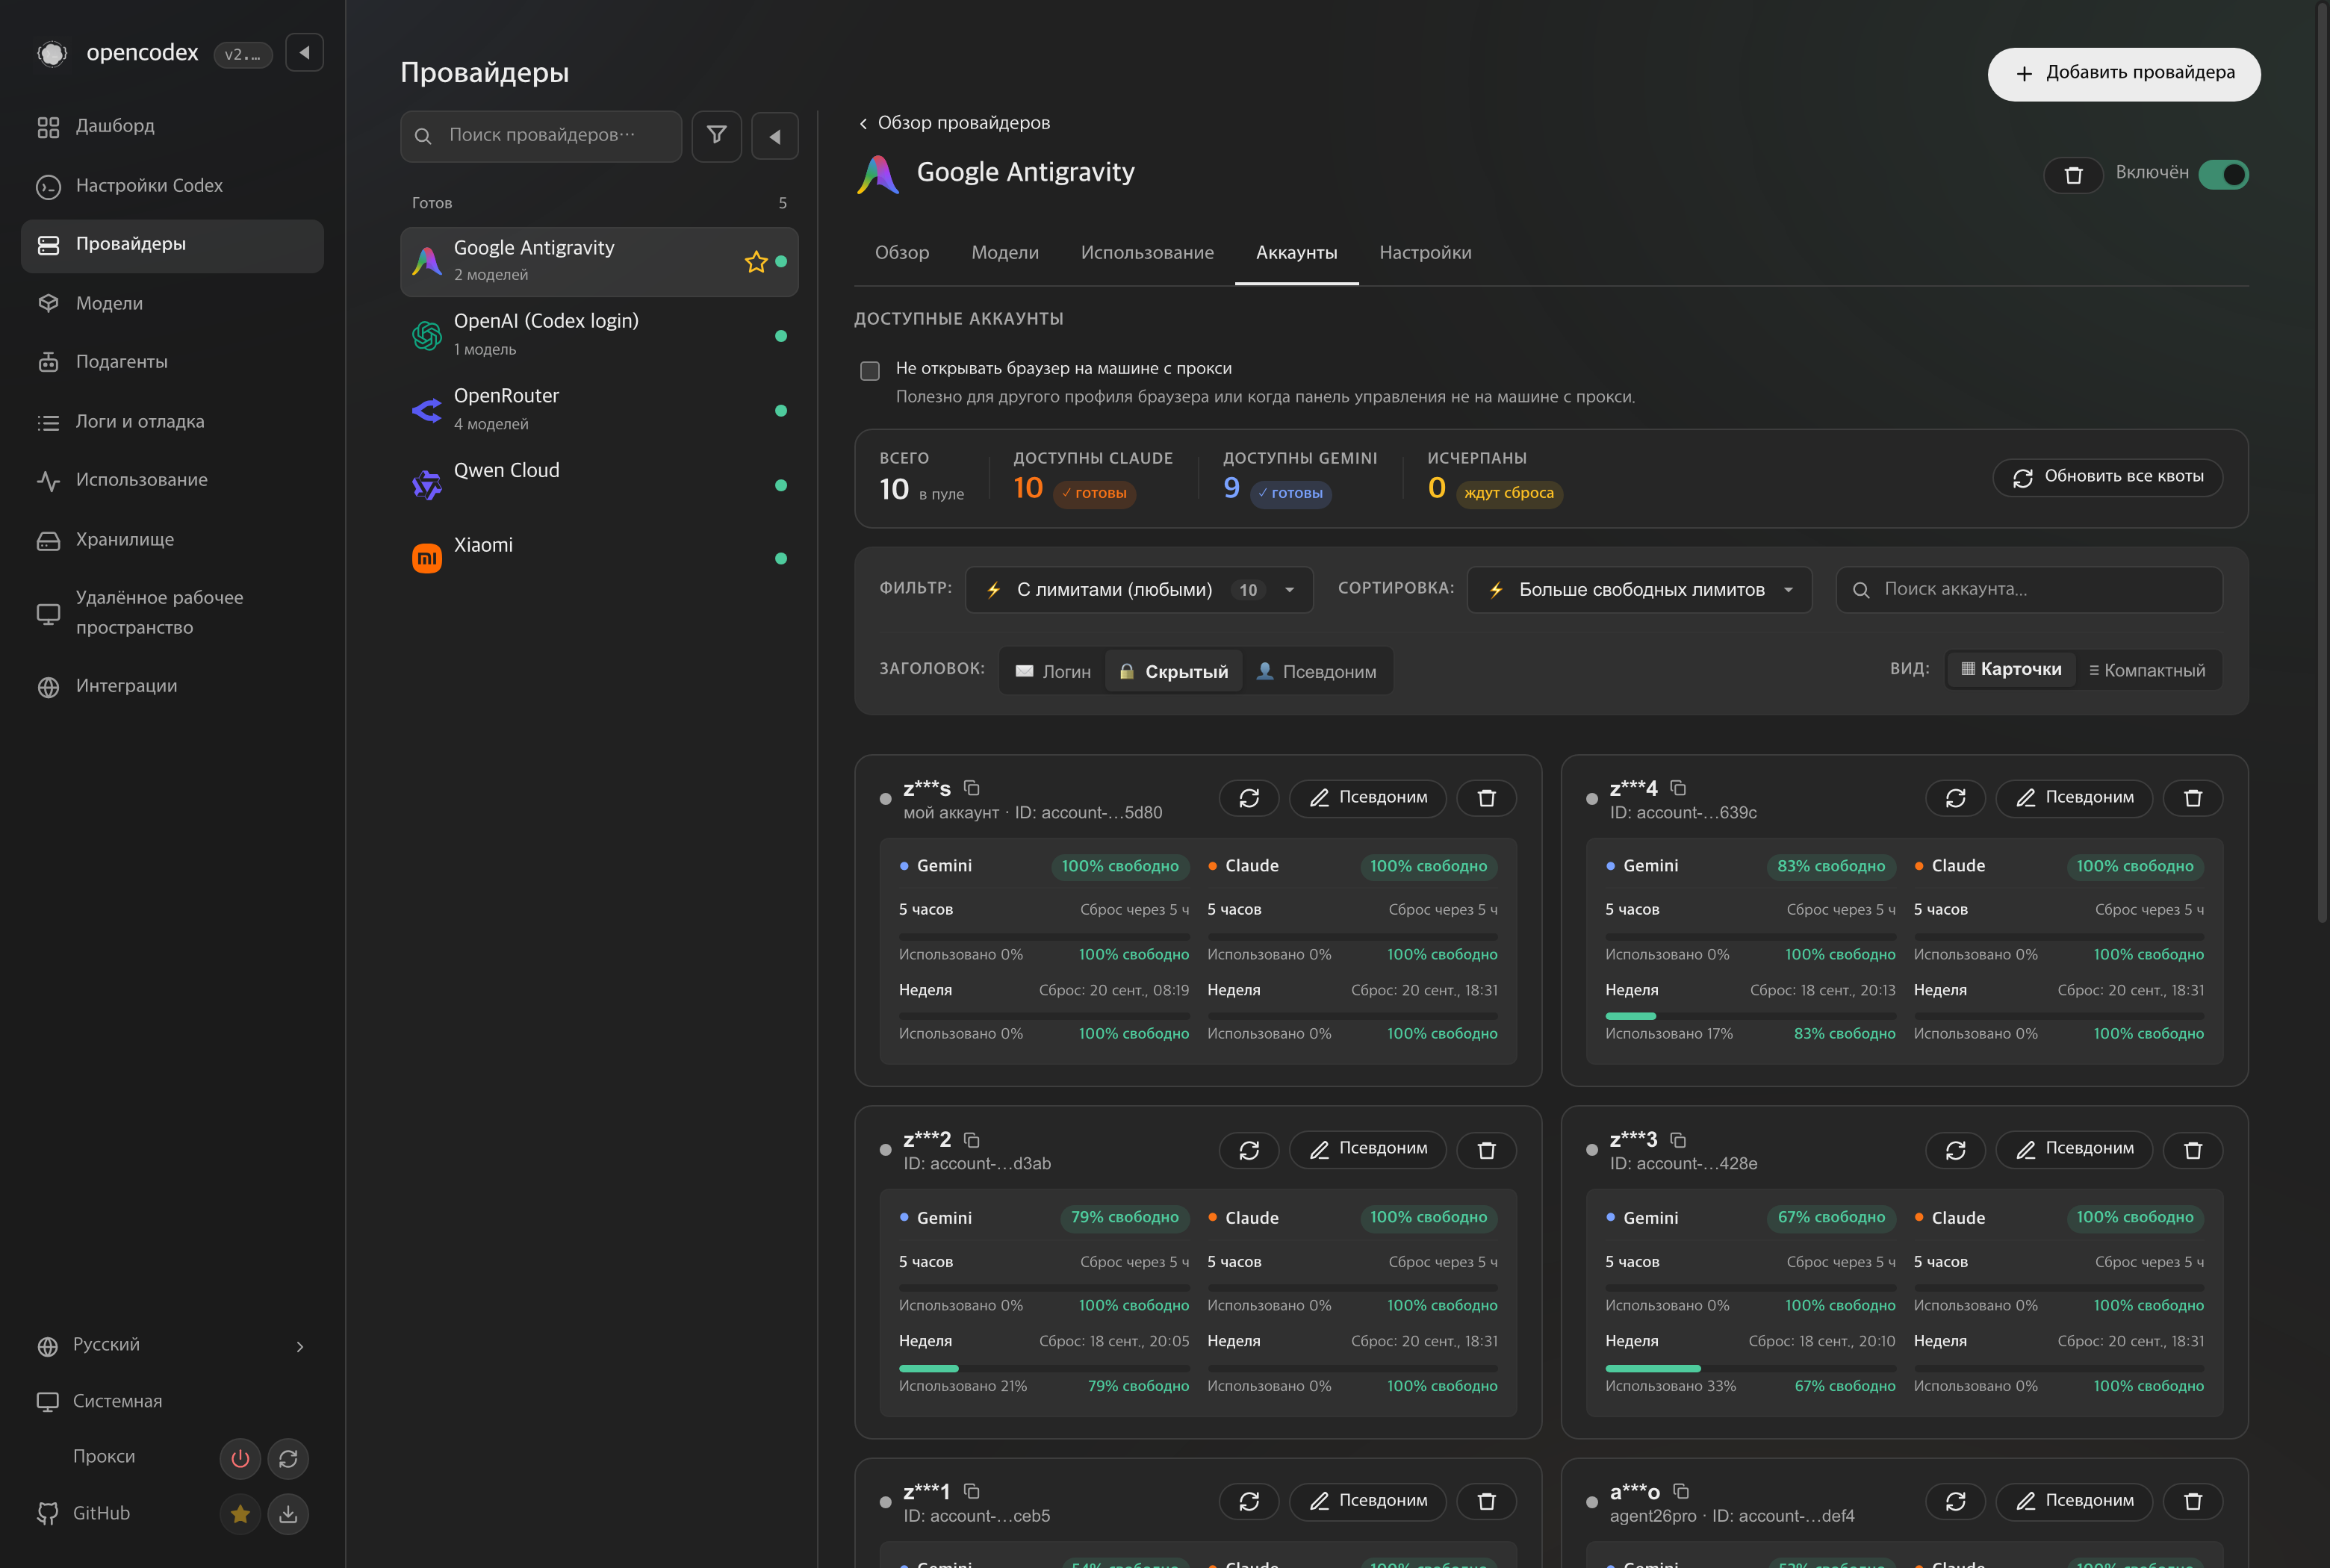Collapse the providers list panel arrow
Viewport: 2330px width, 1568px height.
[774, 136]
